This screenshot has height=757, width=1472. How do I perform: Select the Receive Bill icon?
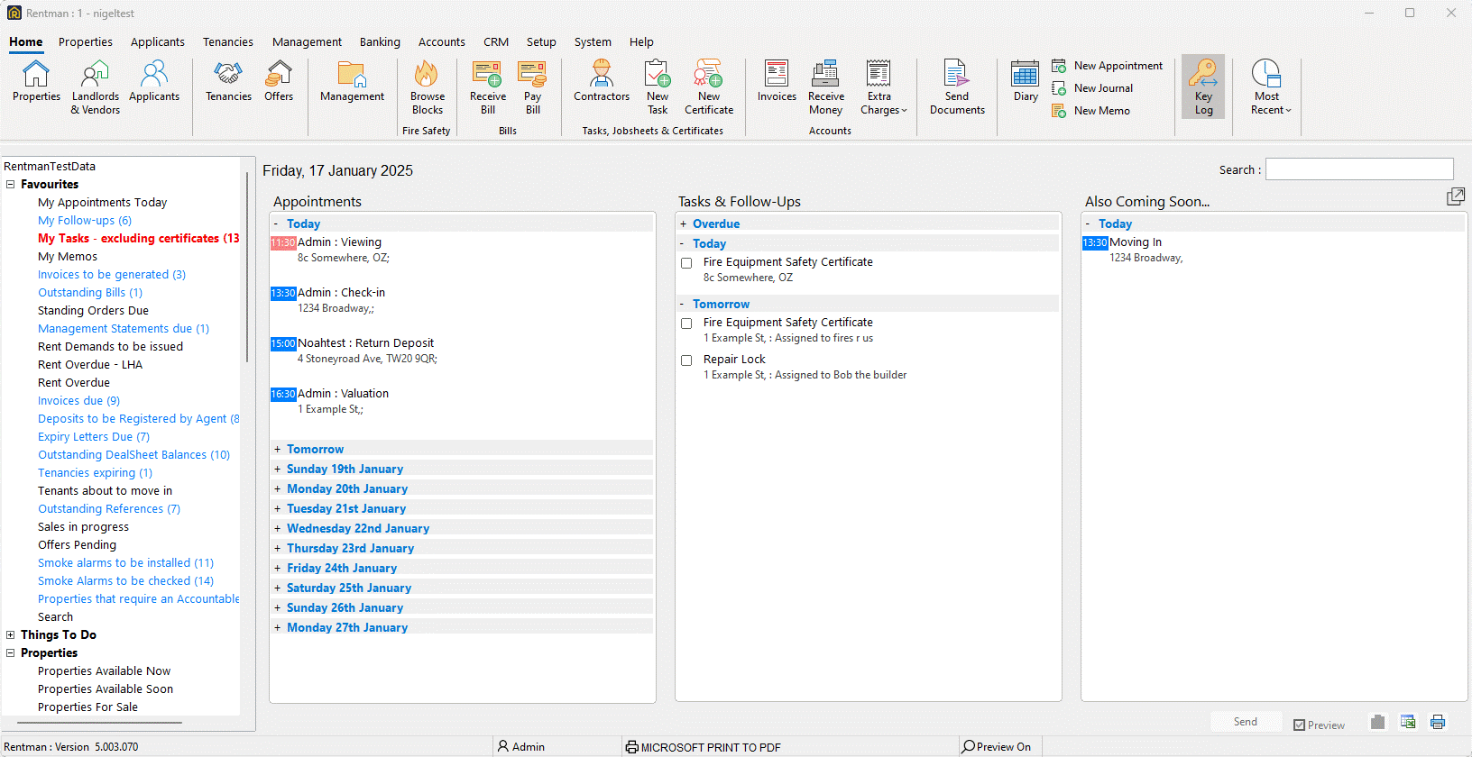[487, 88]
